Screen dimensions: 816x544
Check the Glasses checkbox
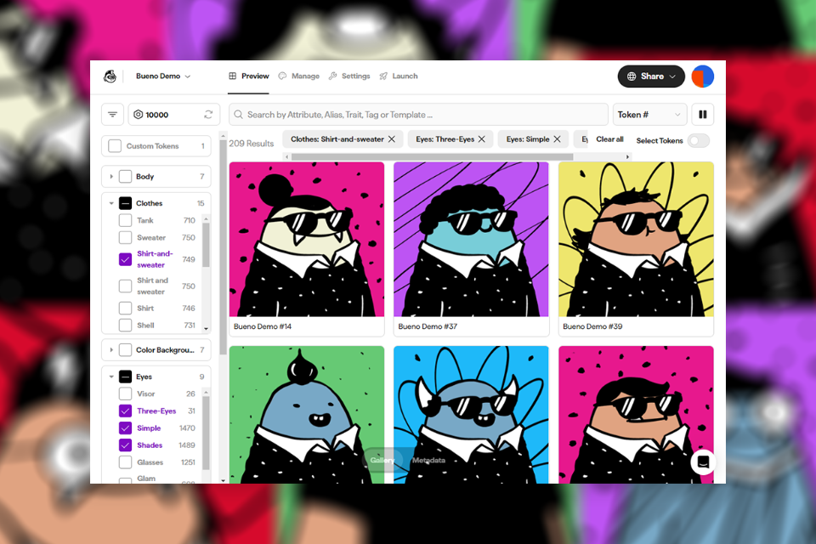126,462
